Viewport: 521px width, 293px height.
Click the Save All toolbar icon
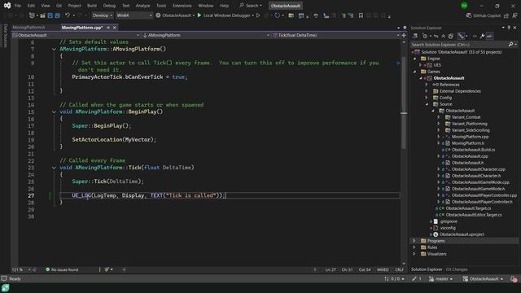point(57,15)
